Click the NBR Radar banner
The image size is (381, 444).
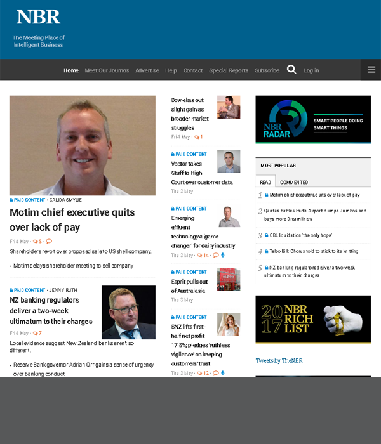point(313,120)
